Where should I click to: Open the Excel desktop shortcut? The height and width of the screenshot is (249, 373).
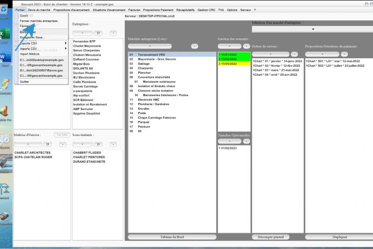(x=5, y=35)
